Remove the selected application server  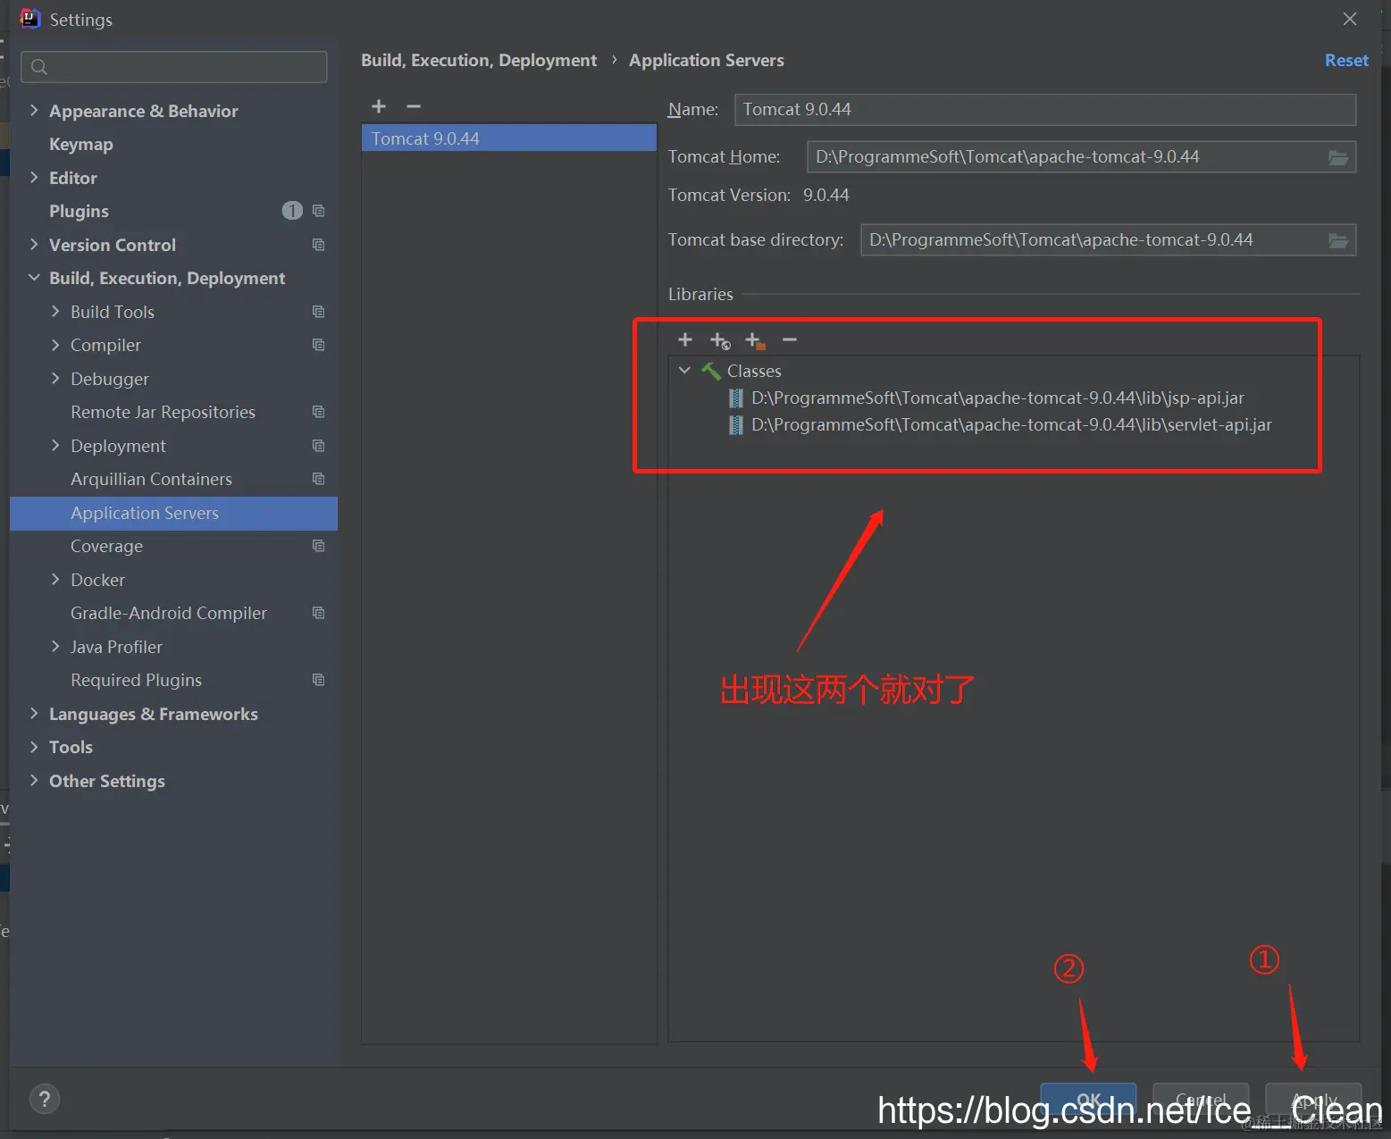point(414,106)
